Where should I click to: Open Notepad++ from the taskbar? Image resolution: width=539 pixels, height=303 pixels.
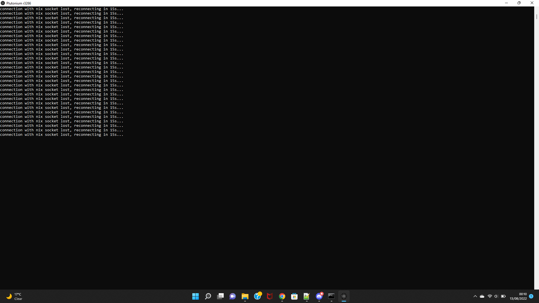point(307,296)
